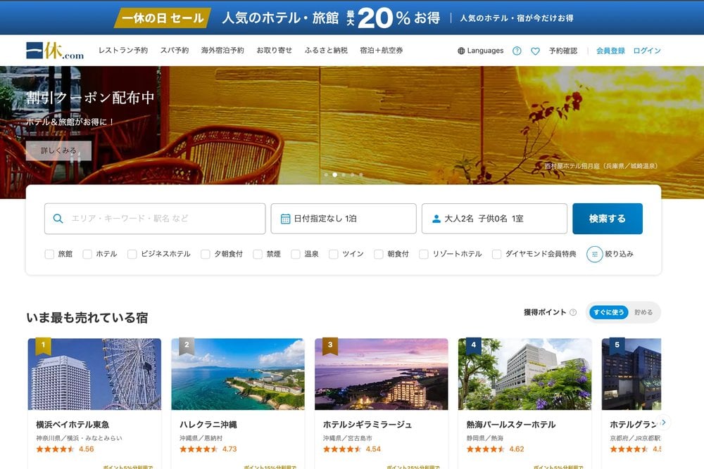Open 横浜ベイホテル東急 photo thumbnail

(x=94, y=374)
